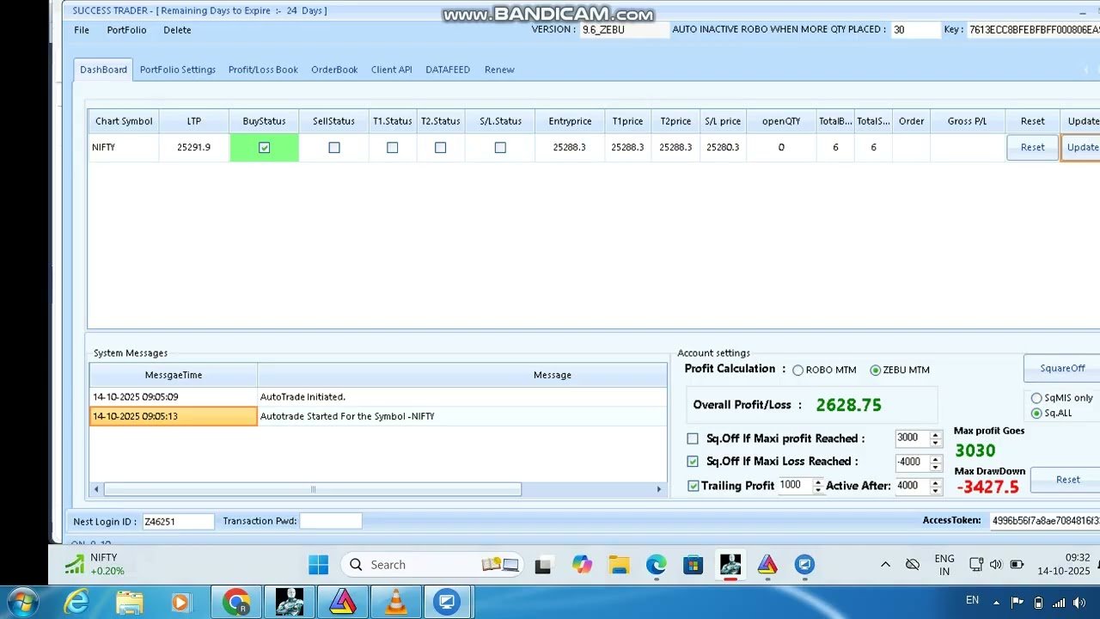
Task: Increase the Maxi profit value with up arrow
Action: tap(935, 434)
